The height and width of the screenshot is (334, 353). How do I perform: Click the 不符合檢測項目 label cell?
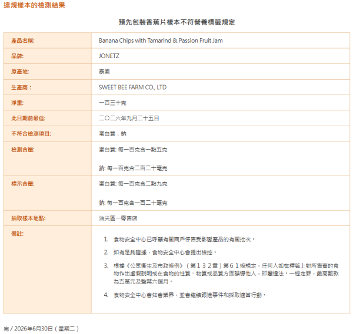pyautogui.click(x=48, y=134)
